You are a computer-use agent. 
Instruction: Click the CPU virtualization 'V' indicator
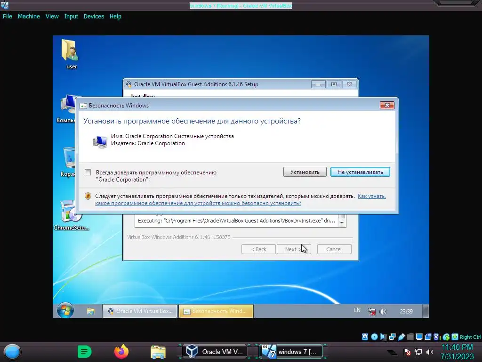436,337
